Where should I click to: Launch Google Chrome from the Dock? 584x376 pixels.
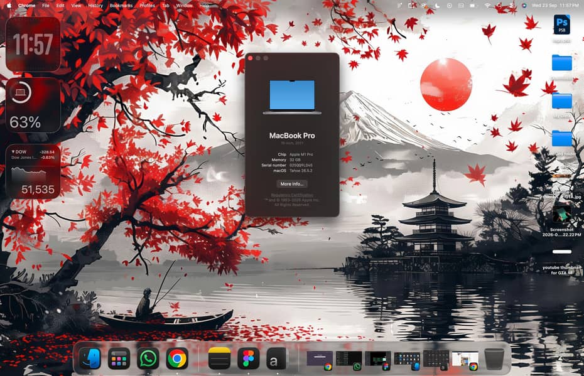tap(177, 359)
